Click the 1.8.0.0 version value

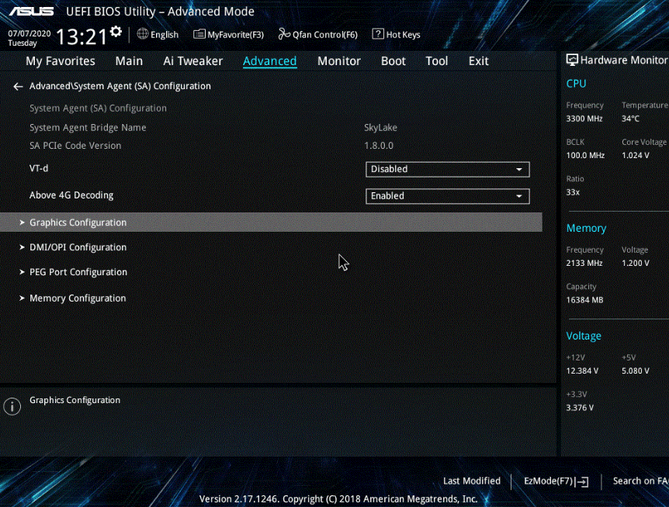379,146
